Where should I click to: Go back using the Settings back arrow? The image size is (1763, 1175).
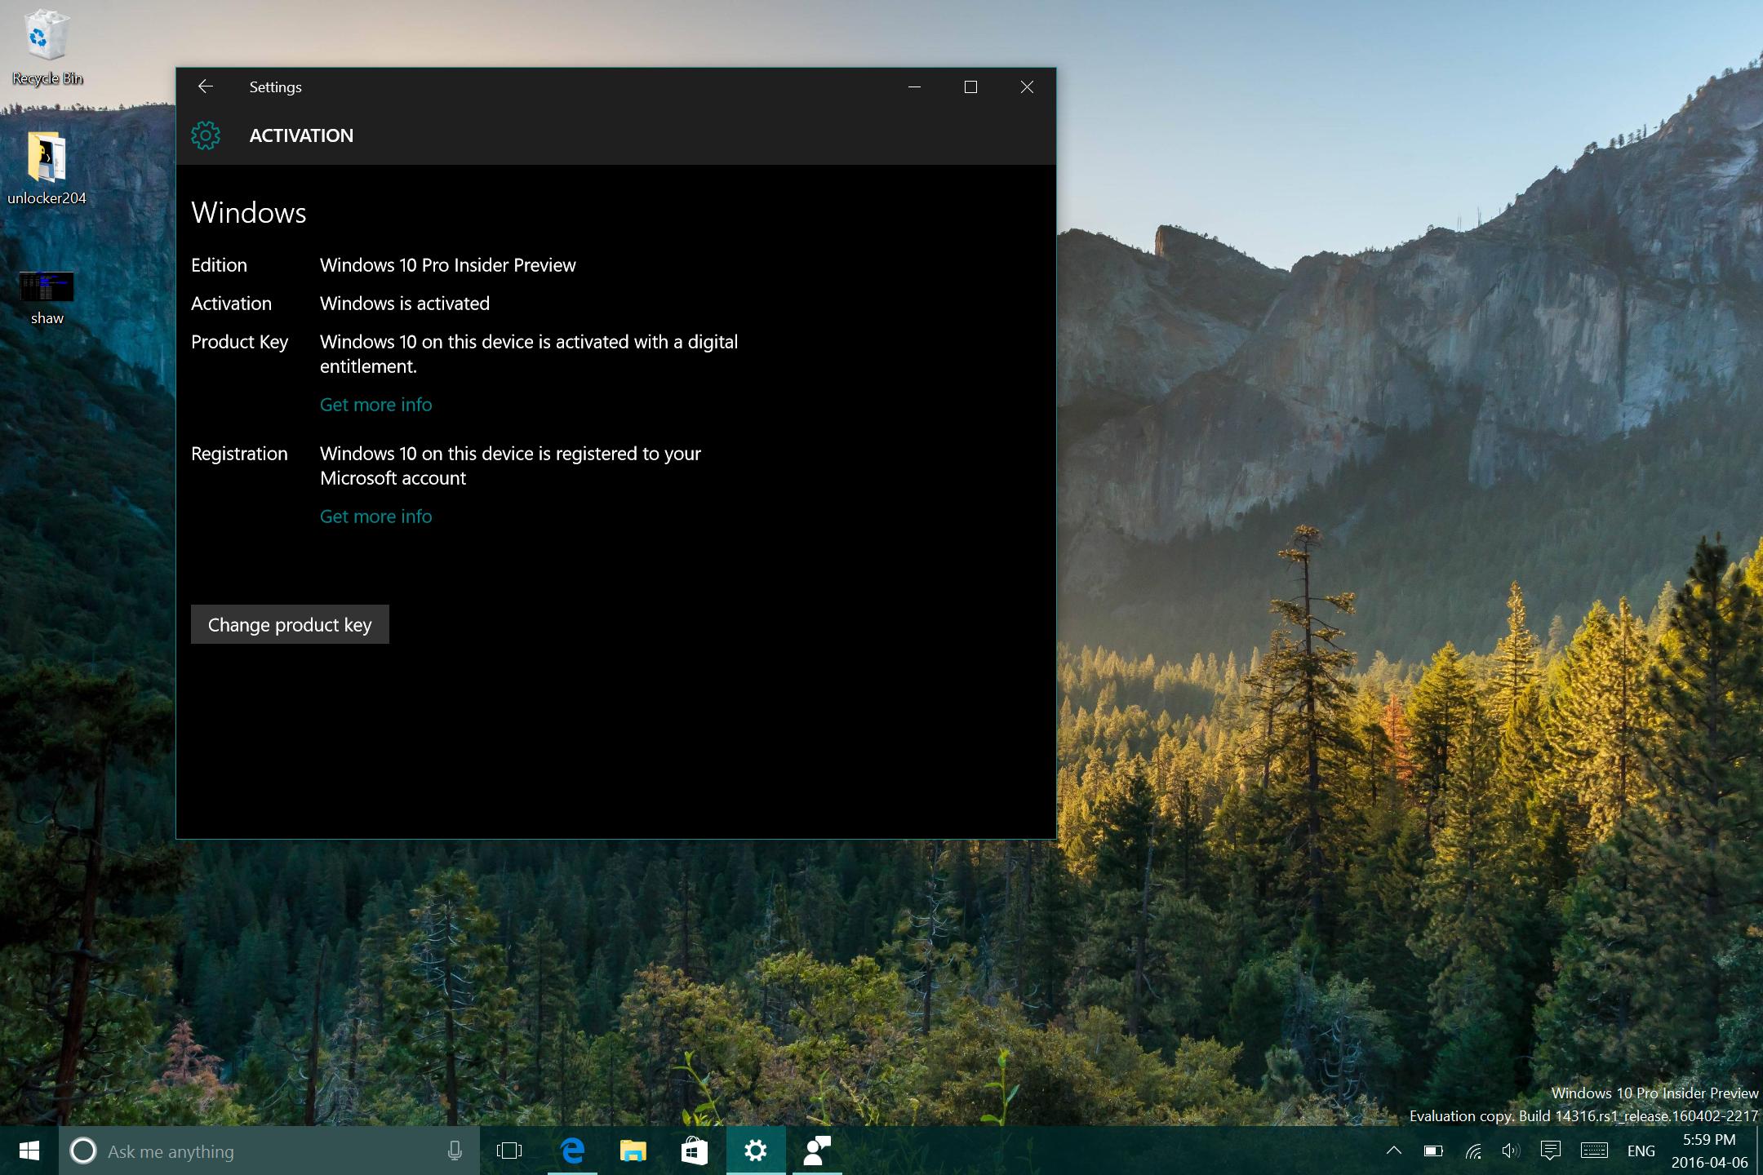(206, 86)
